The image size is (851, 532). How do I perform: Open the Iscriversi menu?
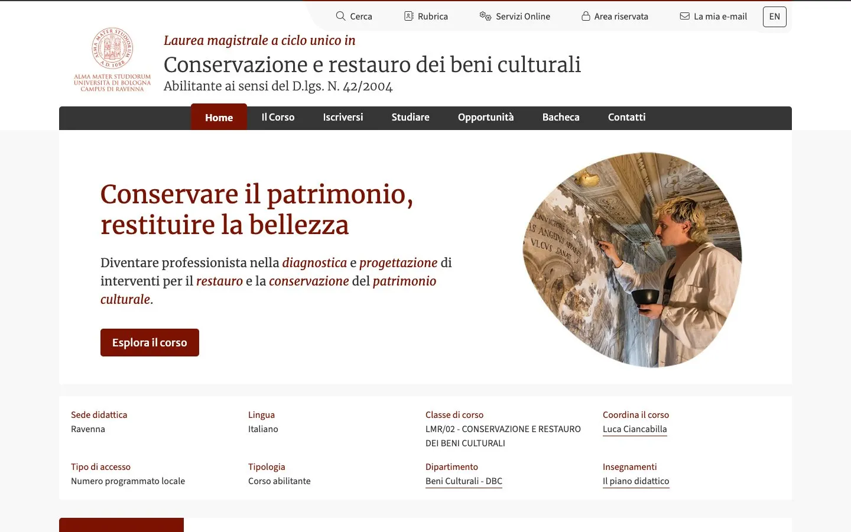point(343,117)
